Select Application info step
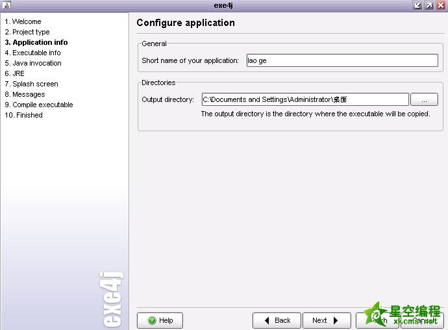The height and width of the screenshot is (330, 448). click(36, 42)
